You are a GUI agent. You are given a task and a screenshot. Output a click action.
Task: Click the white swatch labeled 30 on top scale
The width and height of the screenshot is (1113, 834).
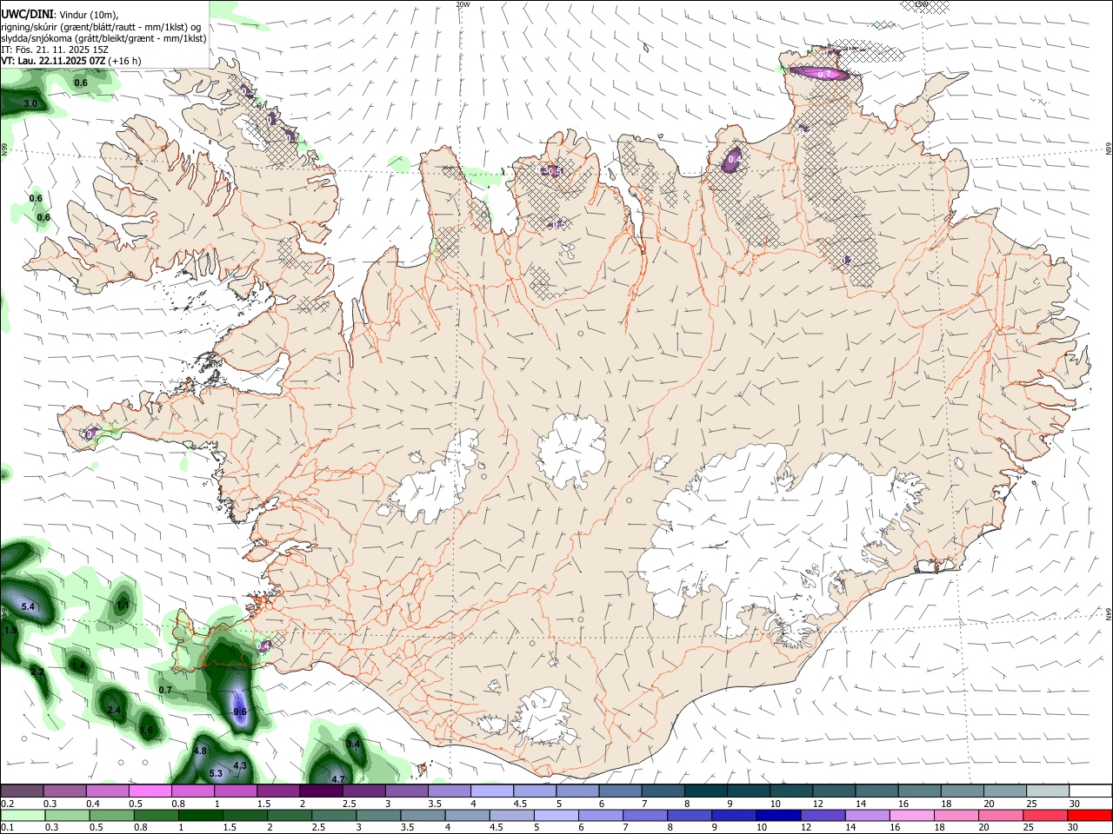[1090, 791]
